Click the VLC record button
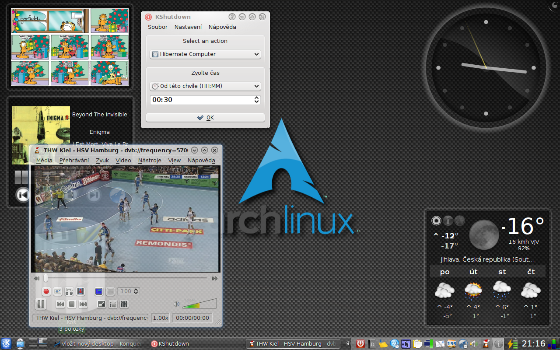The height and width of the screenshot is (350, 560). pos(46,291)
